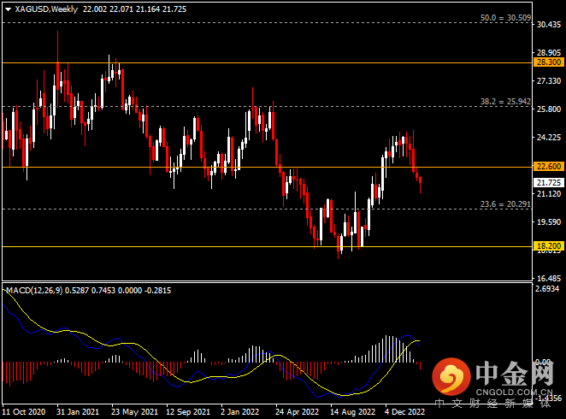
Task: Select the 23.6 = 20.291 Fibonacci label
Action: point(506,204)
